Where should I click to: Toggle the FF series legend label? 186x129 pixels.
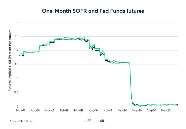(x=89, y=120)
